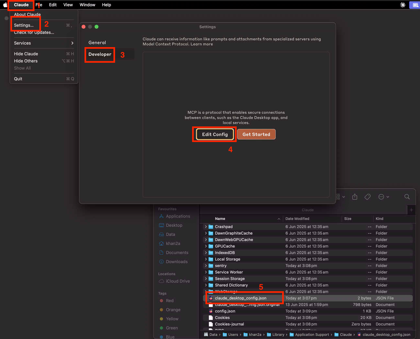Viewport: 420px width, 339px height.
Task: Add a new Finder tab with plus
Action: (411, 210)
